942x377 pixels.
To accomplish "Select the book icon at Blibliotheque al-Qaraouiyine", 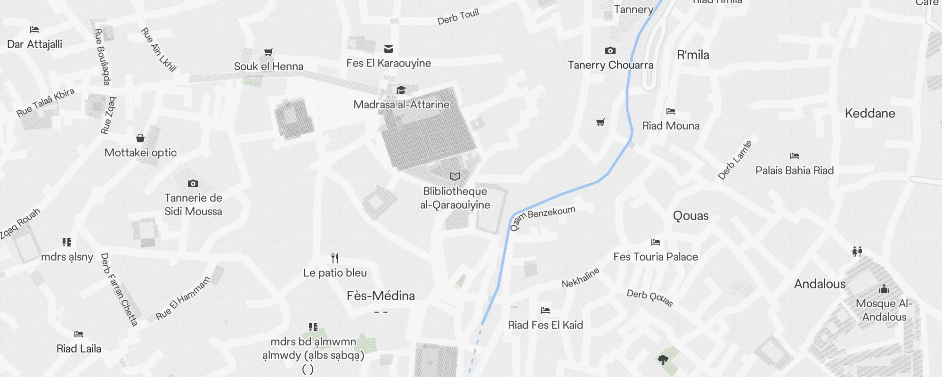I will (x=455, y=176).
